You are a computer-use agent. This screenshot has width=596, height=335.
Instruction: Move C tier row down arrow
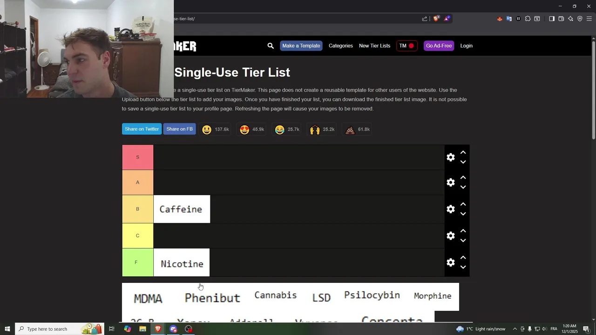pos(463,241)
